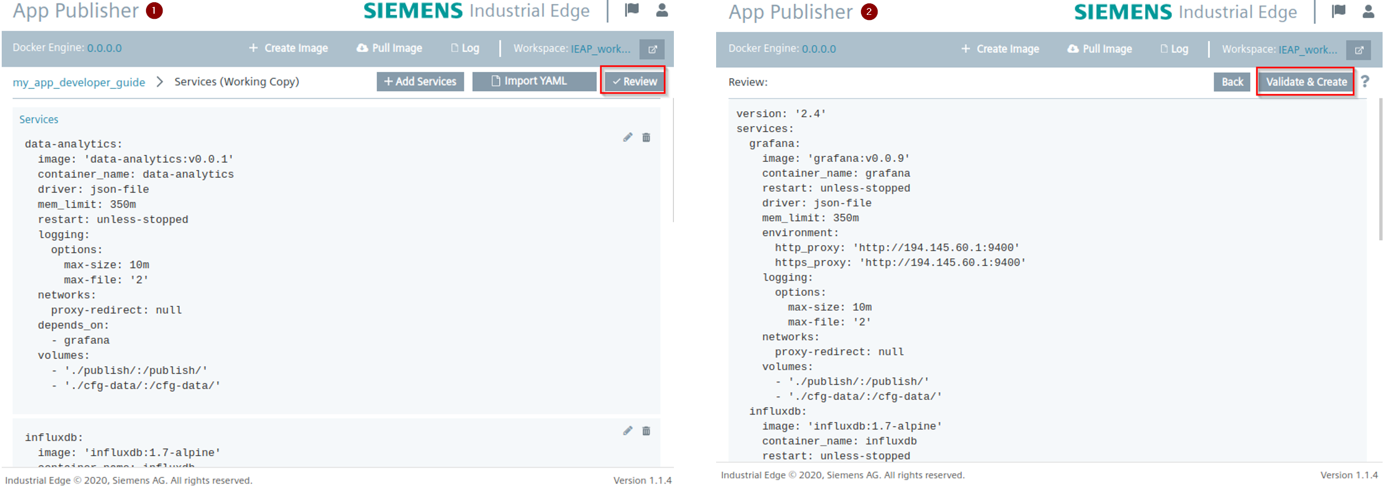The height and width of the screenshot is (495, 1386).
Task: Click IEAP_work... workspace link in right window
Action: (x=1307, y=50)
